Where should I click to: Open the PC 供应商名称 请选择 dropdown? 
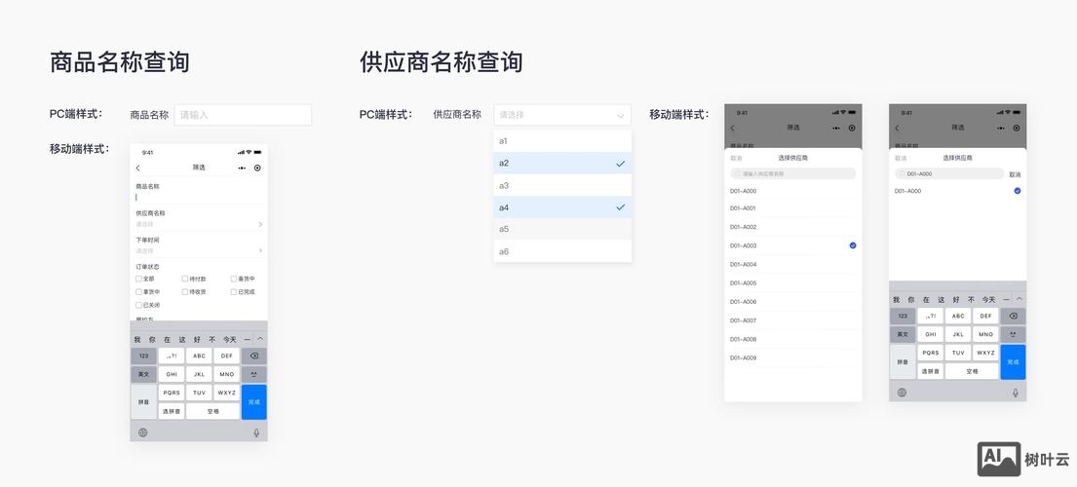tap(561, 115)
